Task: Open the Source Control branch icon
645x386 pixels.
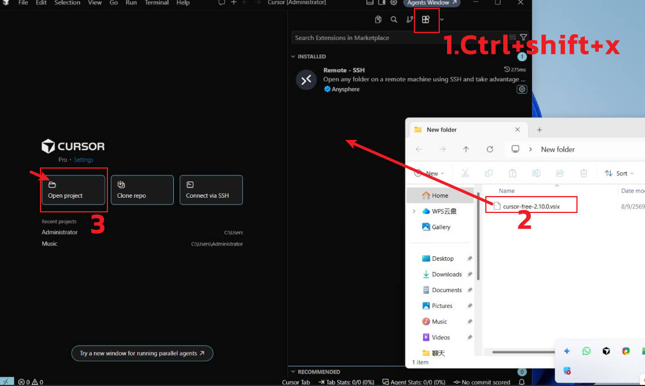Action: coord(410,19)
